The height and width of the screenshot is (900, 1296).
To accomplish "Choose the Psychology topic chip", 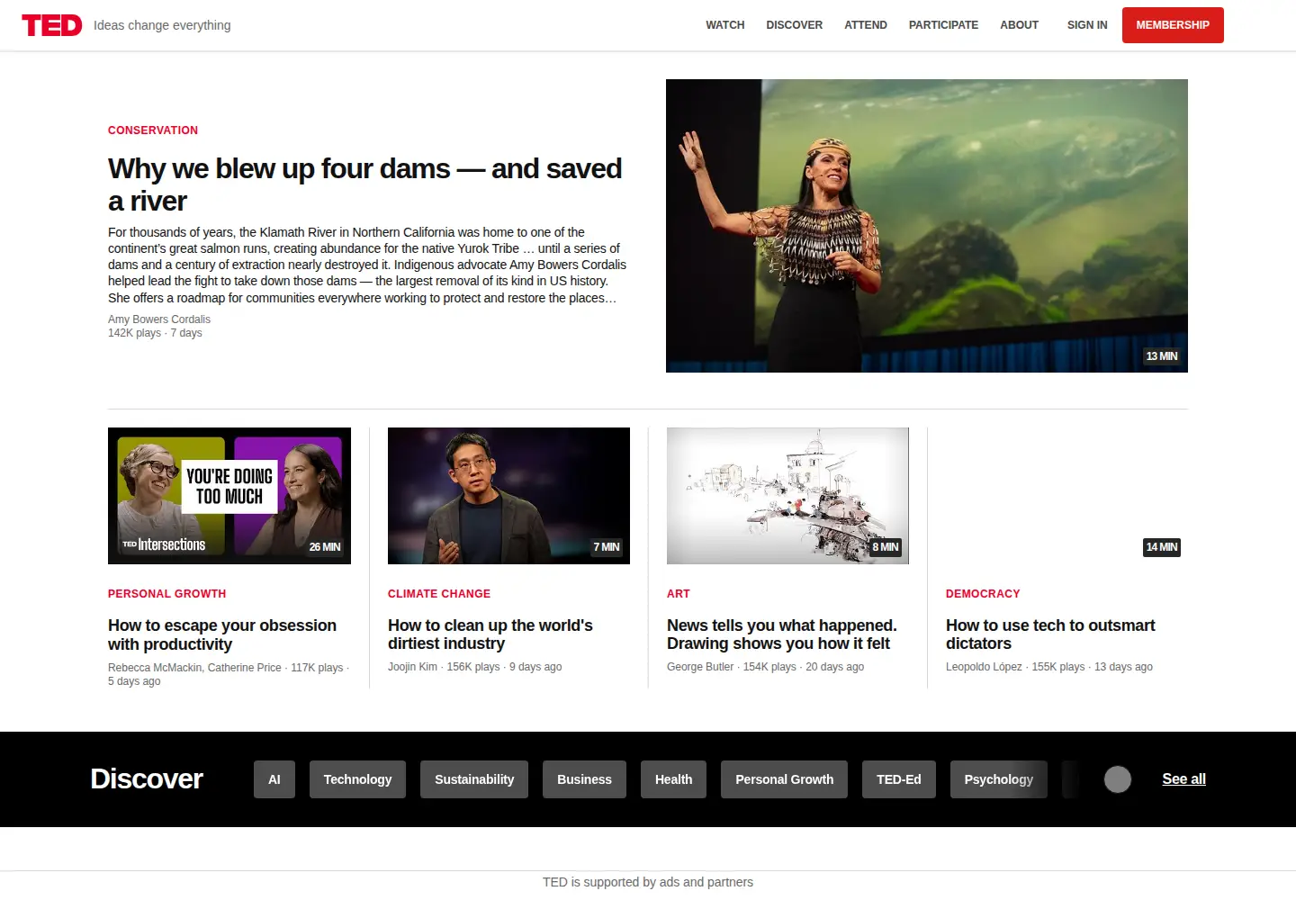I will pyautogui.click(x=999, y=779).
